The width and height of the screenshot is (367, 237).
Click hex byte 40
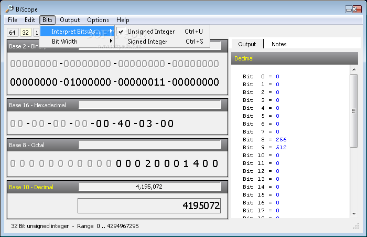pyautogui.click(x=124, y=123)
